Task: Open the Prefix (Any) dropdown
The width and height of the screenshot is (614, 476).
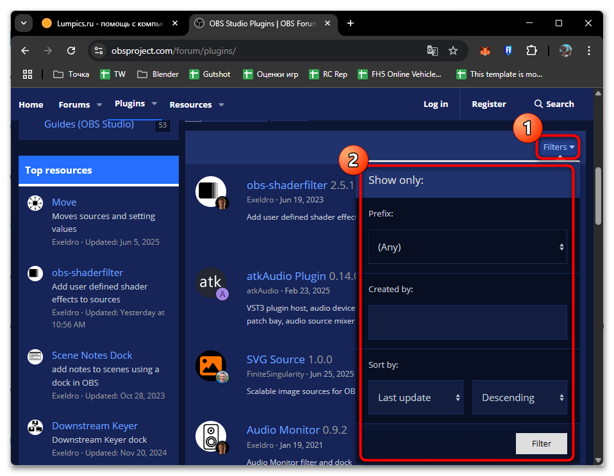Action: [x=467, y=247]
